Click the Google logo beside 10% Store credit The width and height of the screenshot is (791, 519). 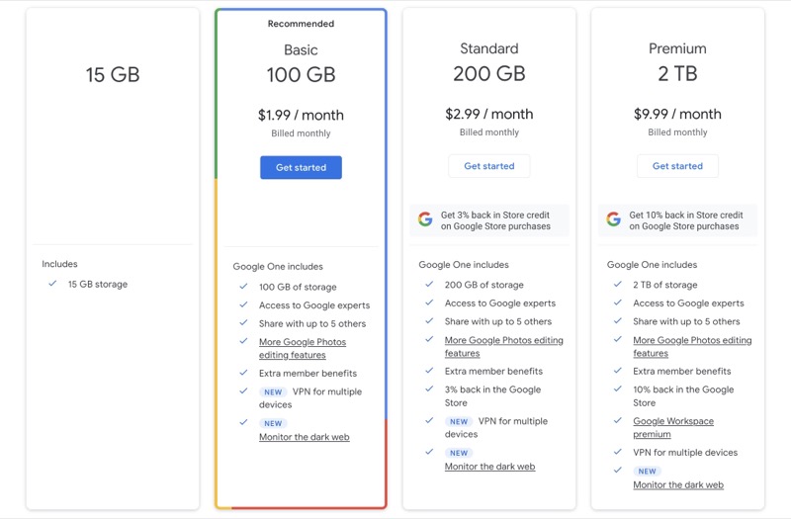click(x=613, y=219)
